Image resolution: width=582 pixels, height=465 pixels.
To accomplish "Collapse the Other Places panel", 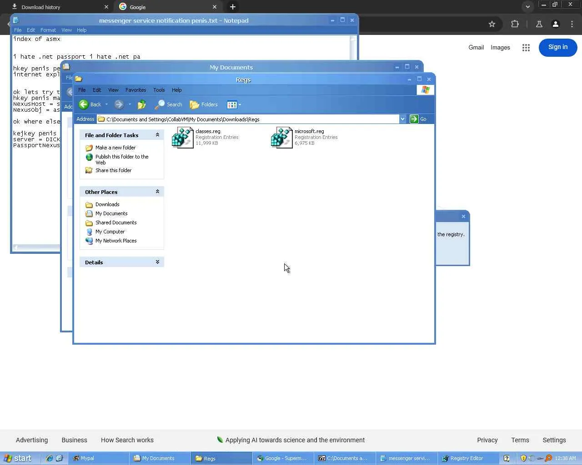I will tap(157, 192).
